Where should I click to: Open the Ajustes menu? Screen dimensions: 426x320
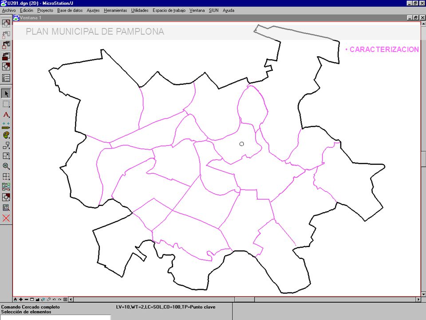pos(93,10)
